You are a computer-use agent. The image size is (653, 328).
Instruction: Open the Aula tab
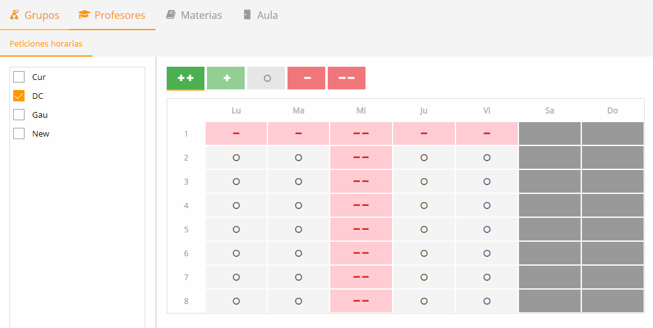pyautogui.click(x=260, y=15)
